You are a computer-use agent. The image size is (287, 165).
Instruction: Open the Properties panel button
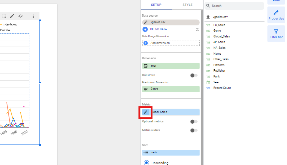click(x=276, y=15)
